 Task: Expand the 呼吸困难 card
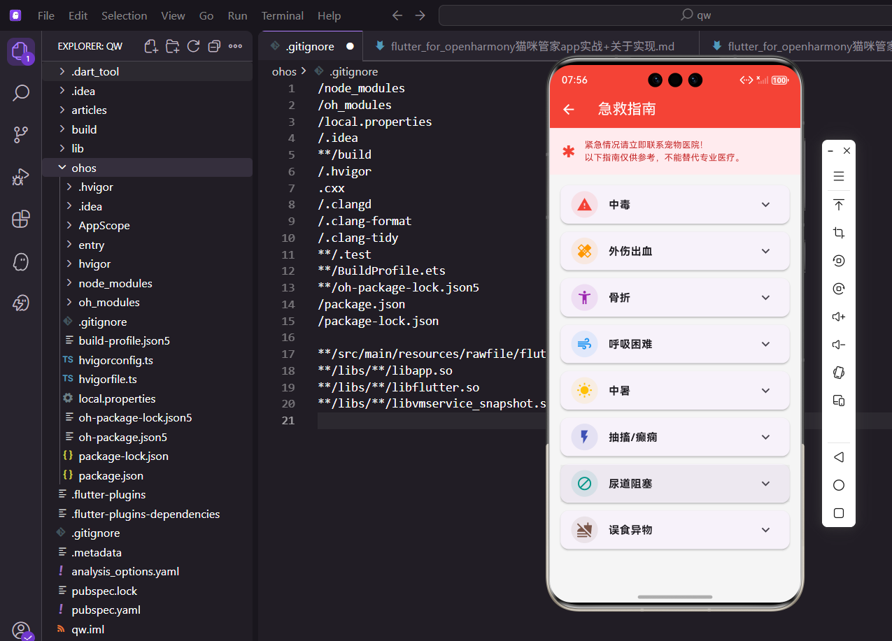(675, 344)
